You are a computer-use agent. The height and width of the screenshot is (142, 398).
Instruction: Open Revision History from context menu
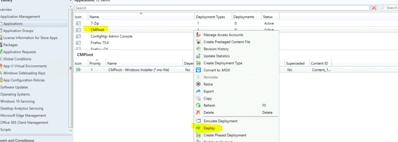[216, 49]
